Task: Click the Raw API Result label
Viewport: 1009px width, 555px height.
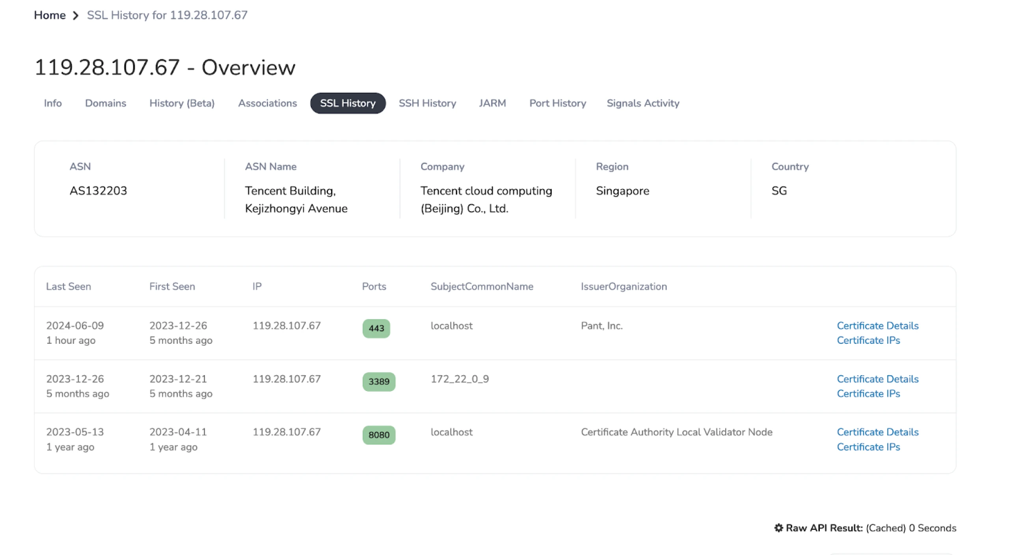Action: [824, 528]
